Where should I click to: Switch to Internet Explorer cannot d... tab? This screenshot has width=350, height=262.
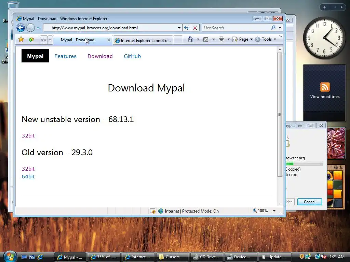pos(143,40)
